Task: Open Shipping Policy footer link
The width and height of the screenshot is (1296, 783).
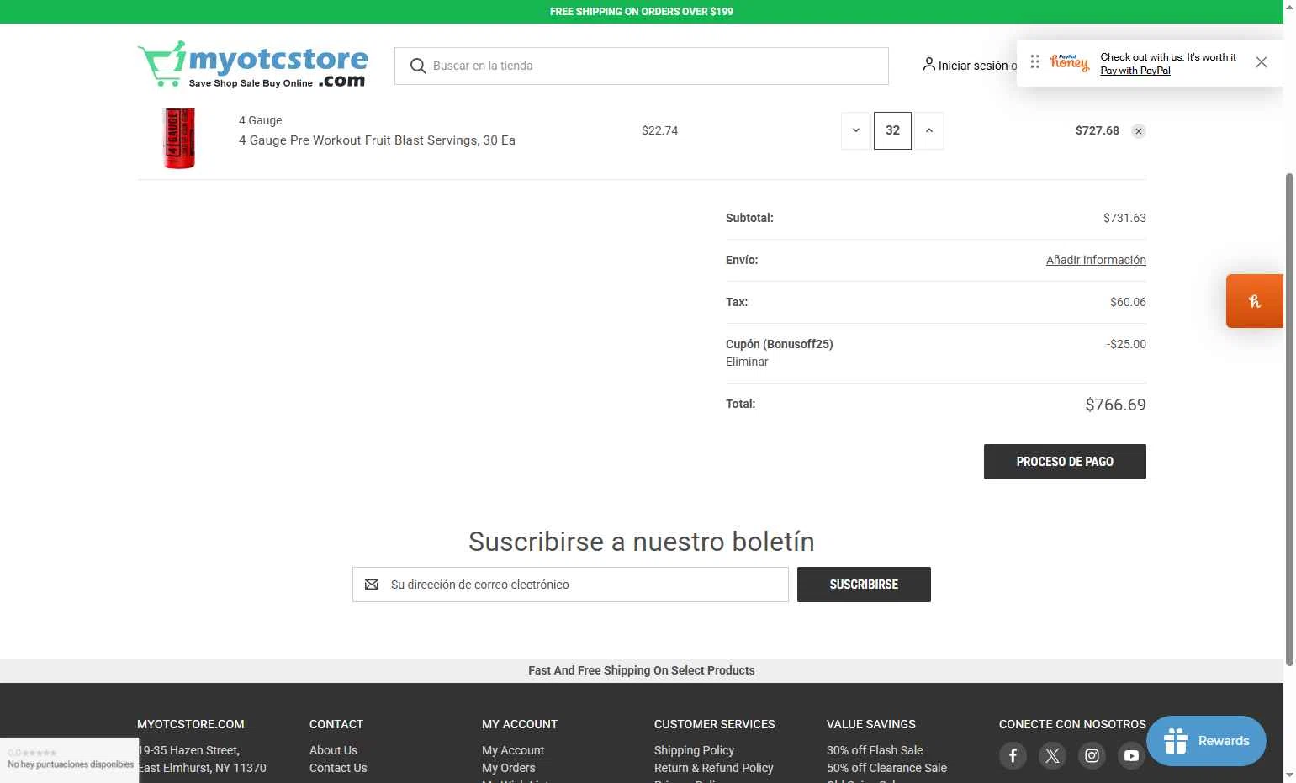Action: pos(694,750)
